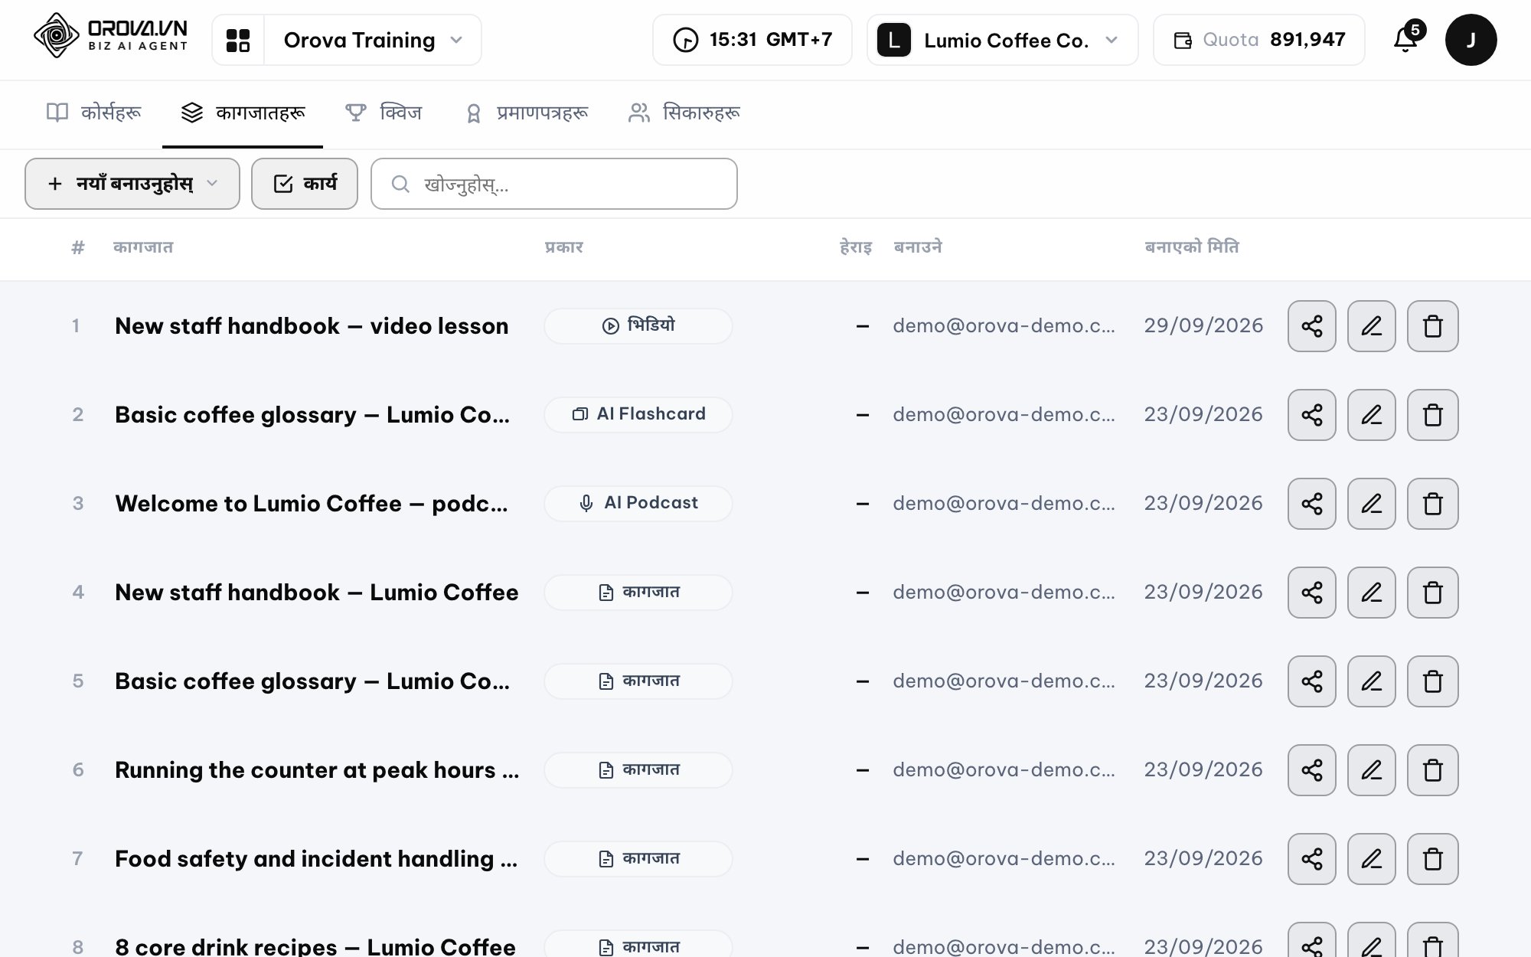This screenshot has width=1531, height=957.
Task: Share the AI Podcast row
Action: 1312,504
